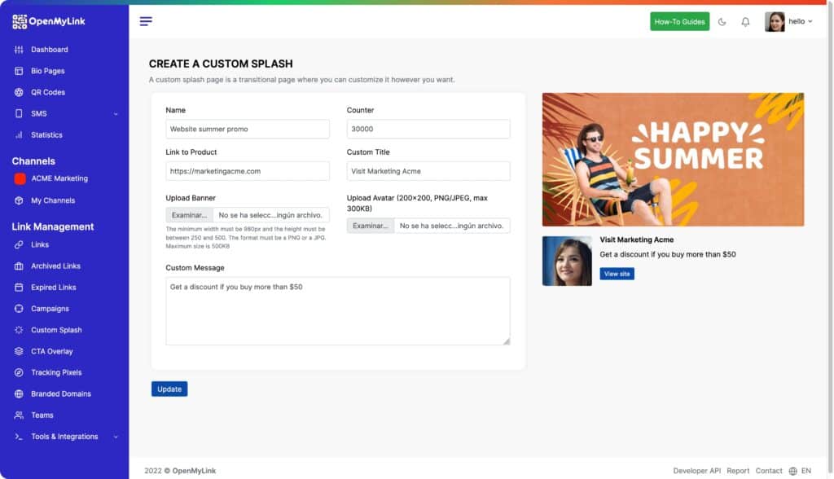Select ACME Marketing channel

[x=59, y=178]
